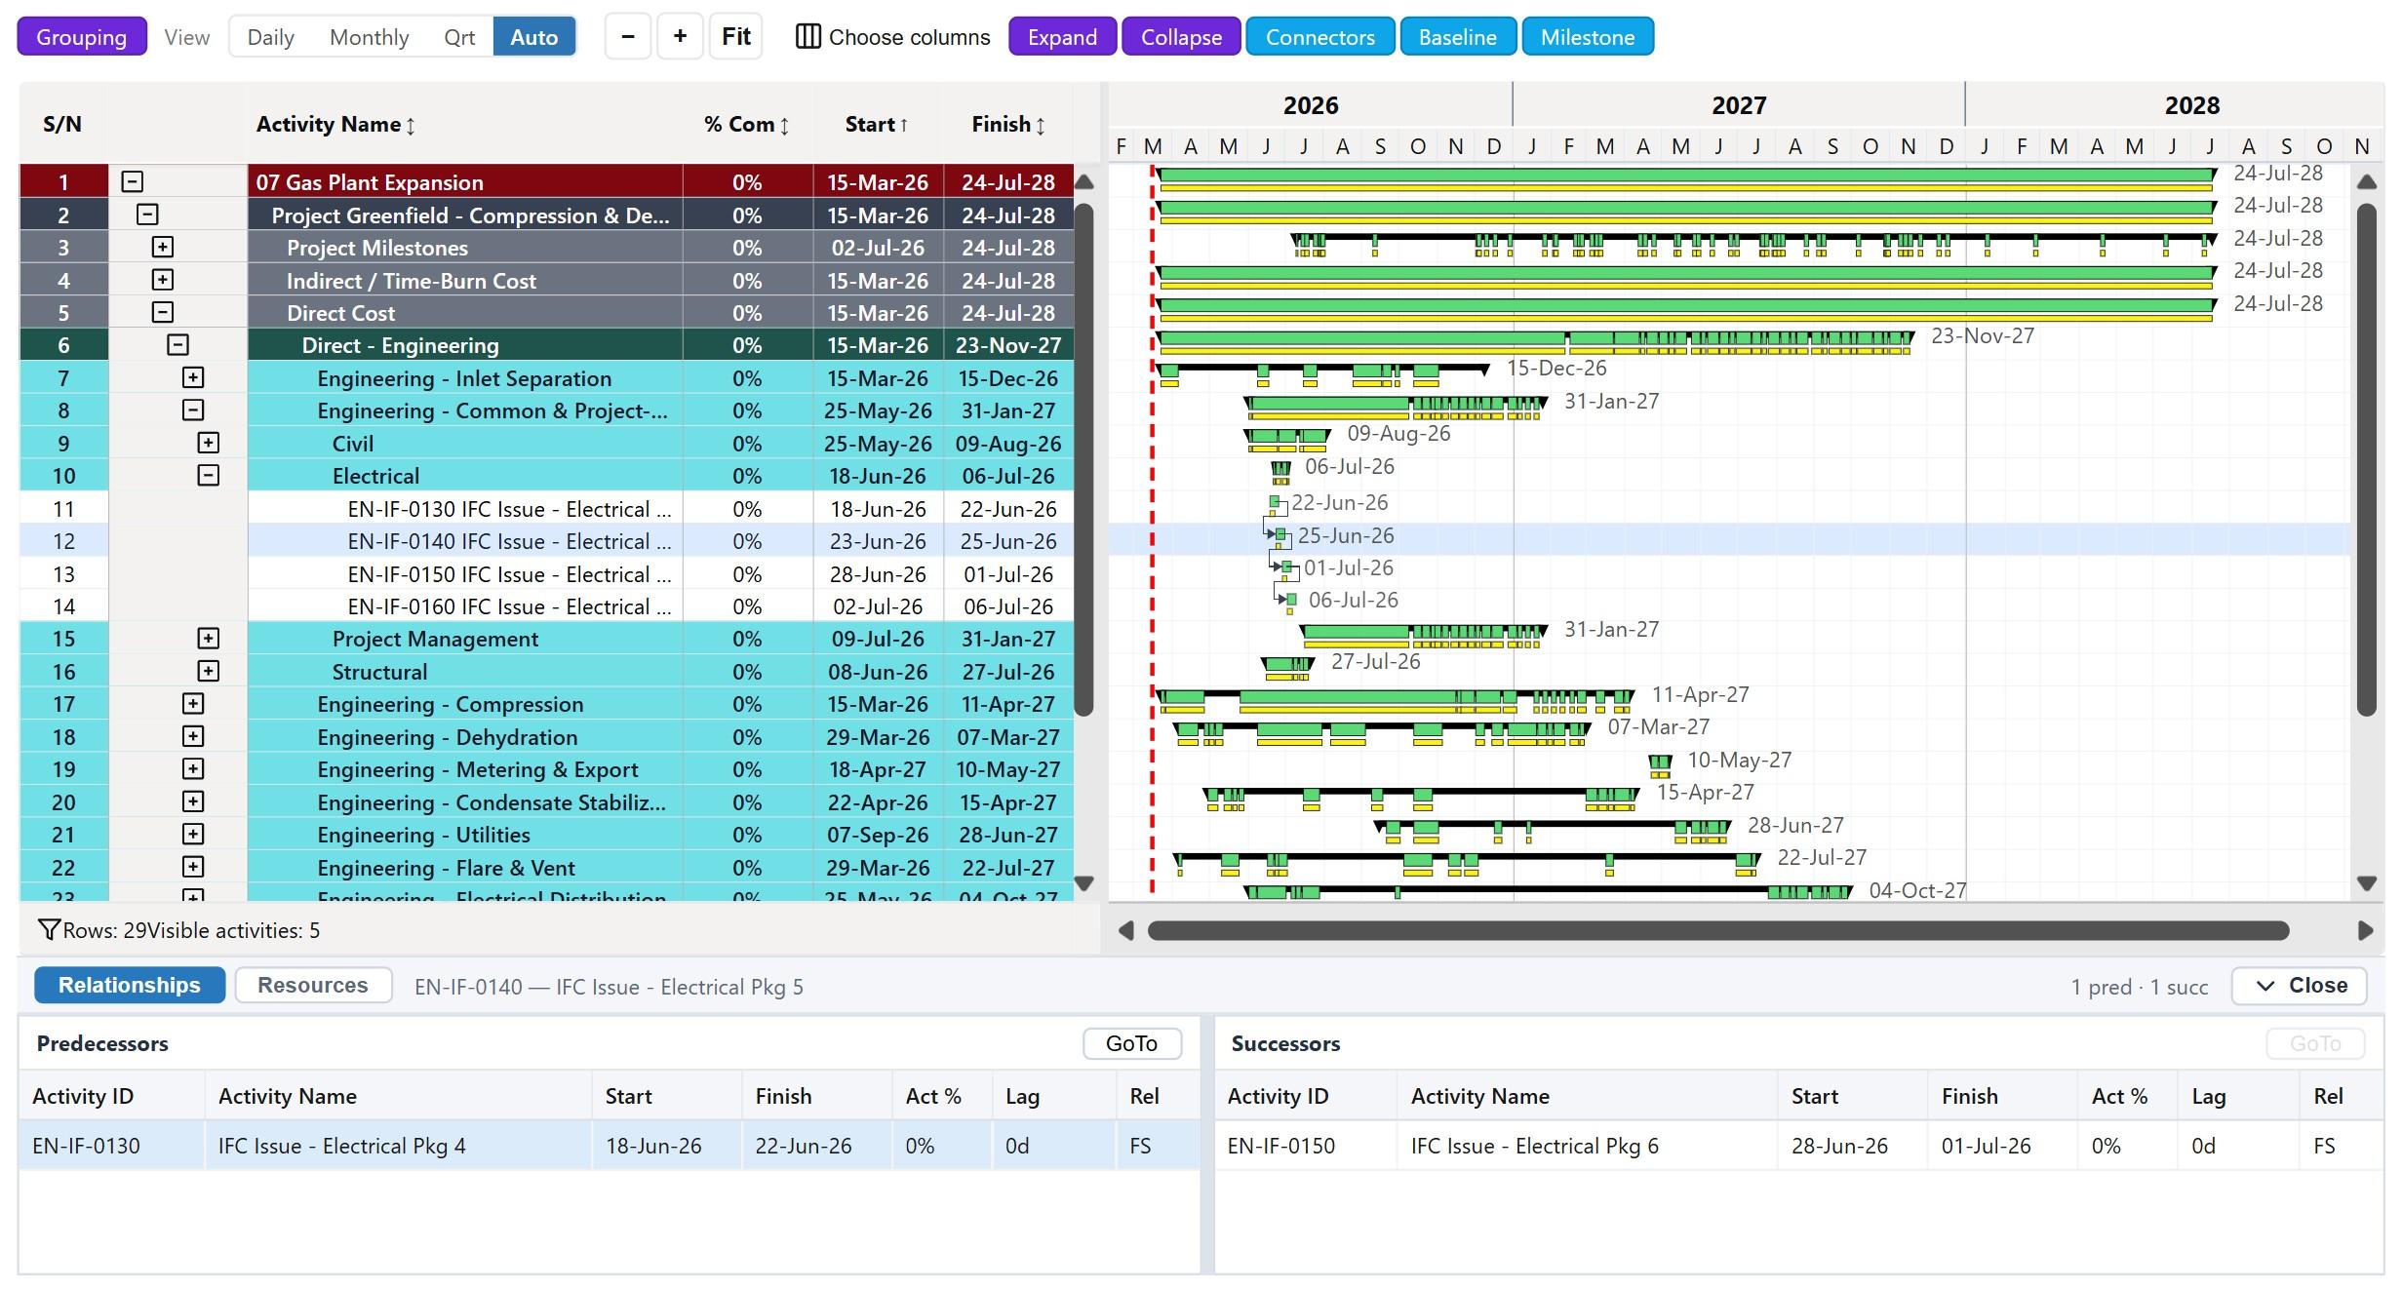Click the Close button chevron icon

(x=2265, y=986)
